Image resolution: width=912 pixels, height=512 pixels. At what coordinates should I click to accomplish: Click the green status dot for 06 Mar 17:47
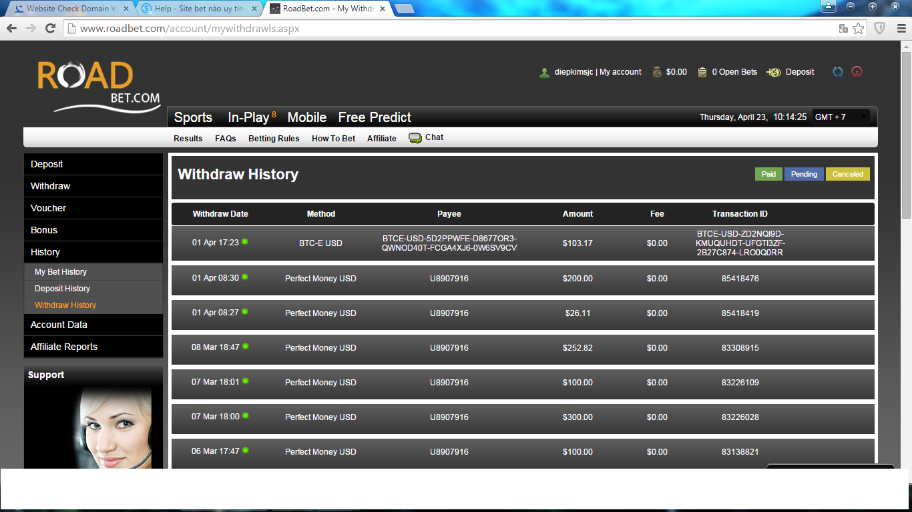click(x=245, y=450)
